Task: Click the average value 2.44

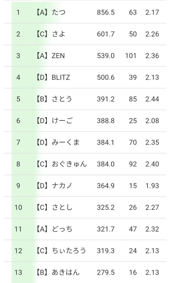Action: click(152, 99)
